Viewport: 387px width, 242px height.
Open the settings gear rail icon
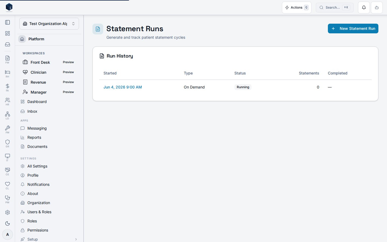8,212
